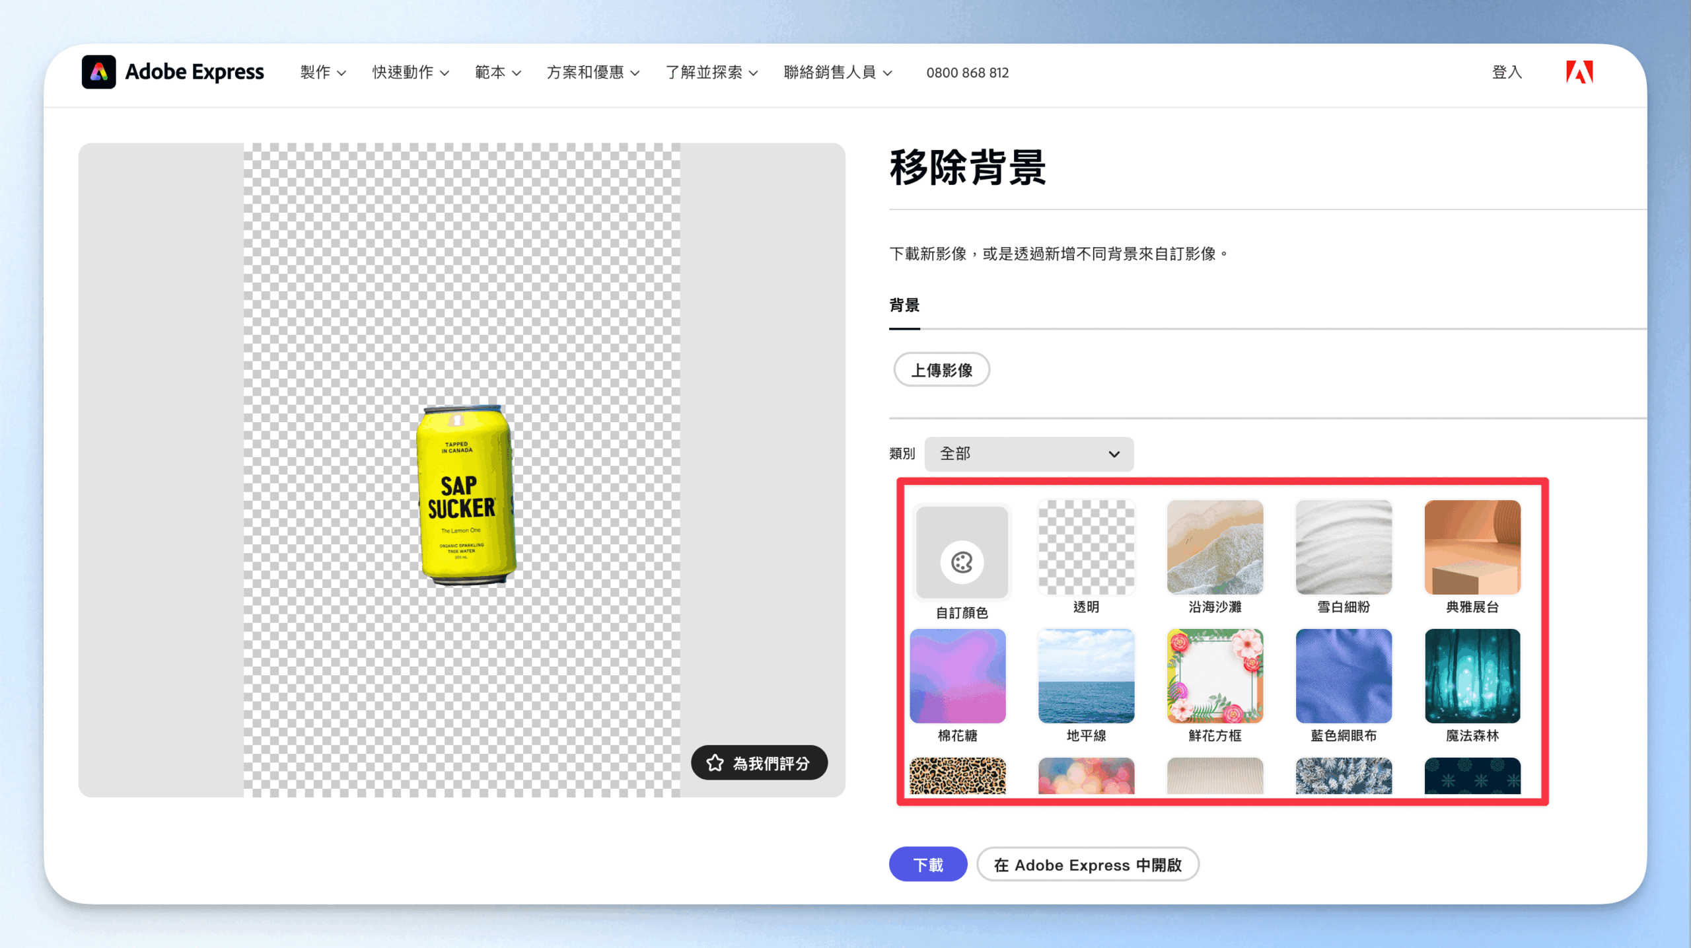
Task: Click the red Adobe logo icon
Action: click(1579, 72)
